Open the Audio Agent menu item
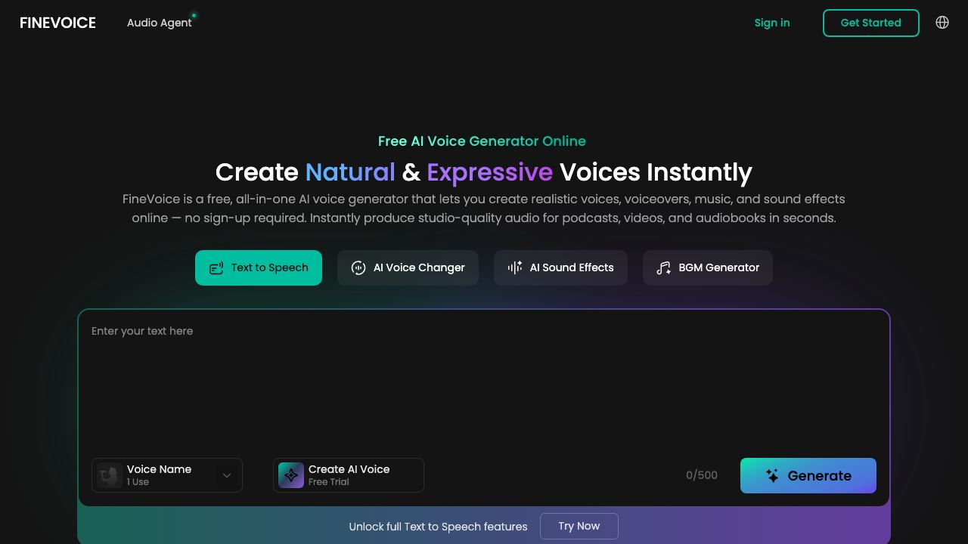The height and width of the screenshot is (544, 968). [160, 23]
